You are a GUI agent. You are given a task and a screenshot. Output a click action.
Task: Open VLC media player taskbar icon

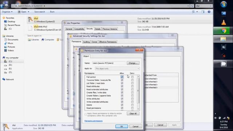(x=224, y=22)
